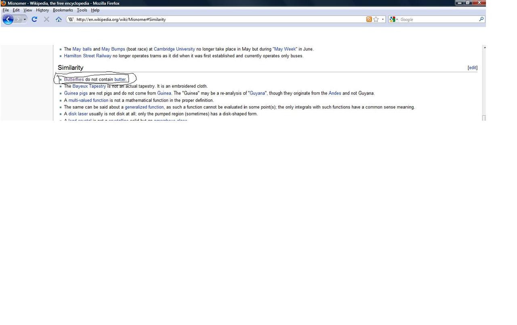
Task: Click the Stop loading X icon
Action: click(46, 19)
